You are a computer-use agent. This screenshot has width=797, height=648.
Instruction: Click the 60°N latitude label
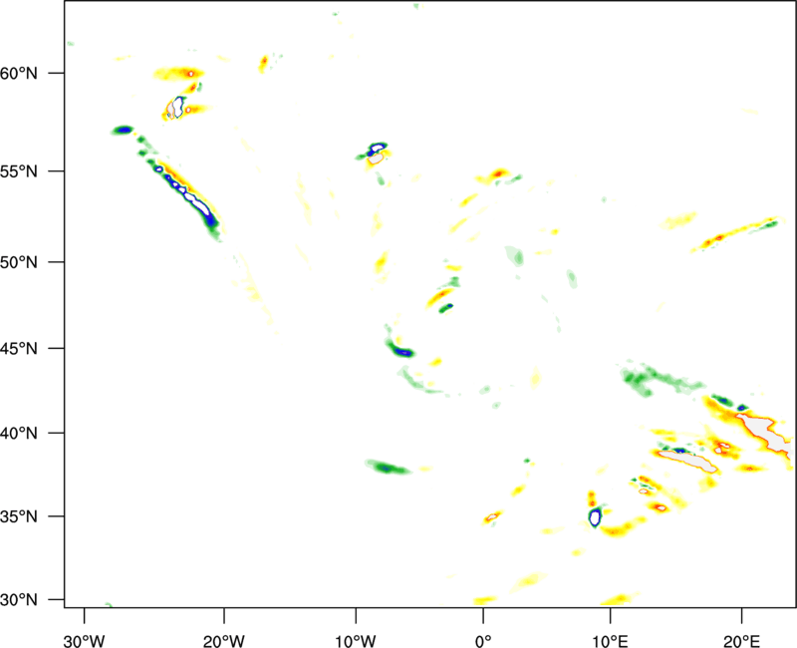pyautogui.click(x=19, y=73)
